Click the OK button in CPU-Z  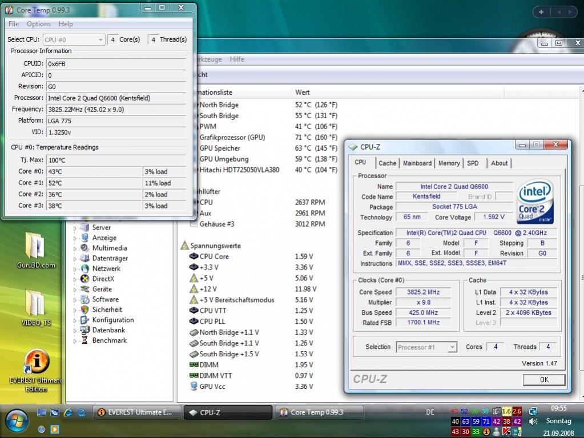coord(544,380)
